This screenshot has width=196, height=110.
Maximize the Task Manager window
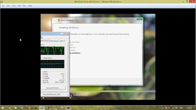coord(64,34)
